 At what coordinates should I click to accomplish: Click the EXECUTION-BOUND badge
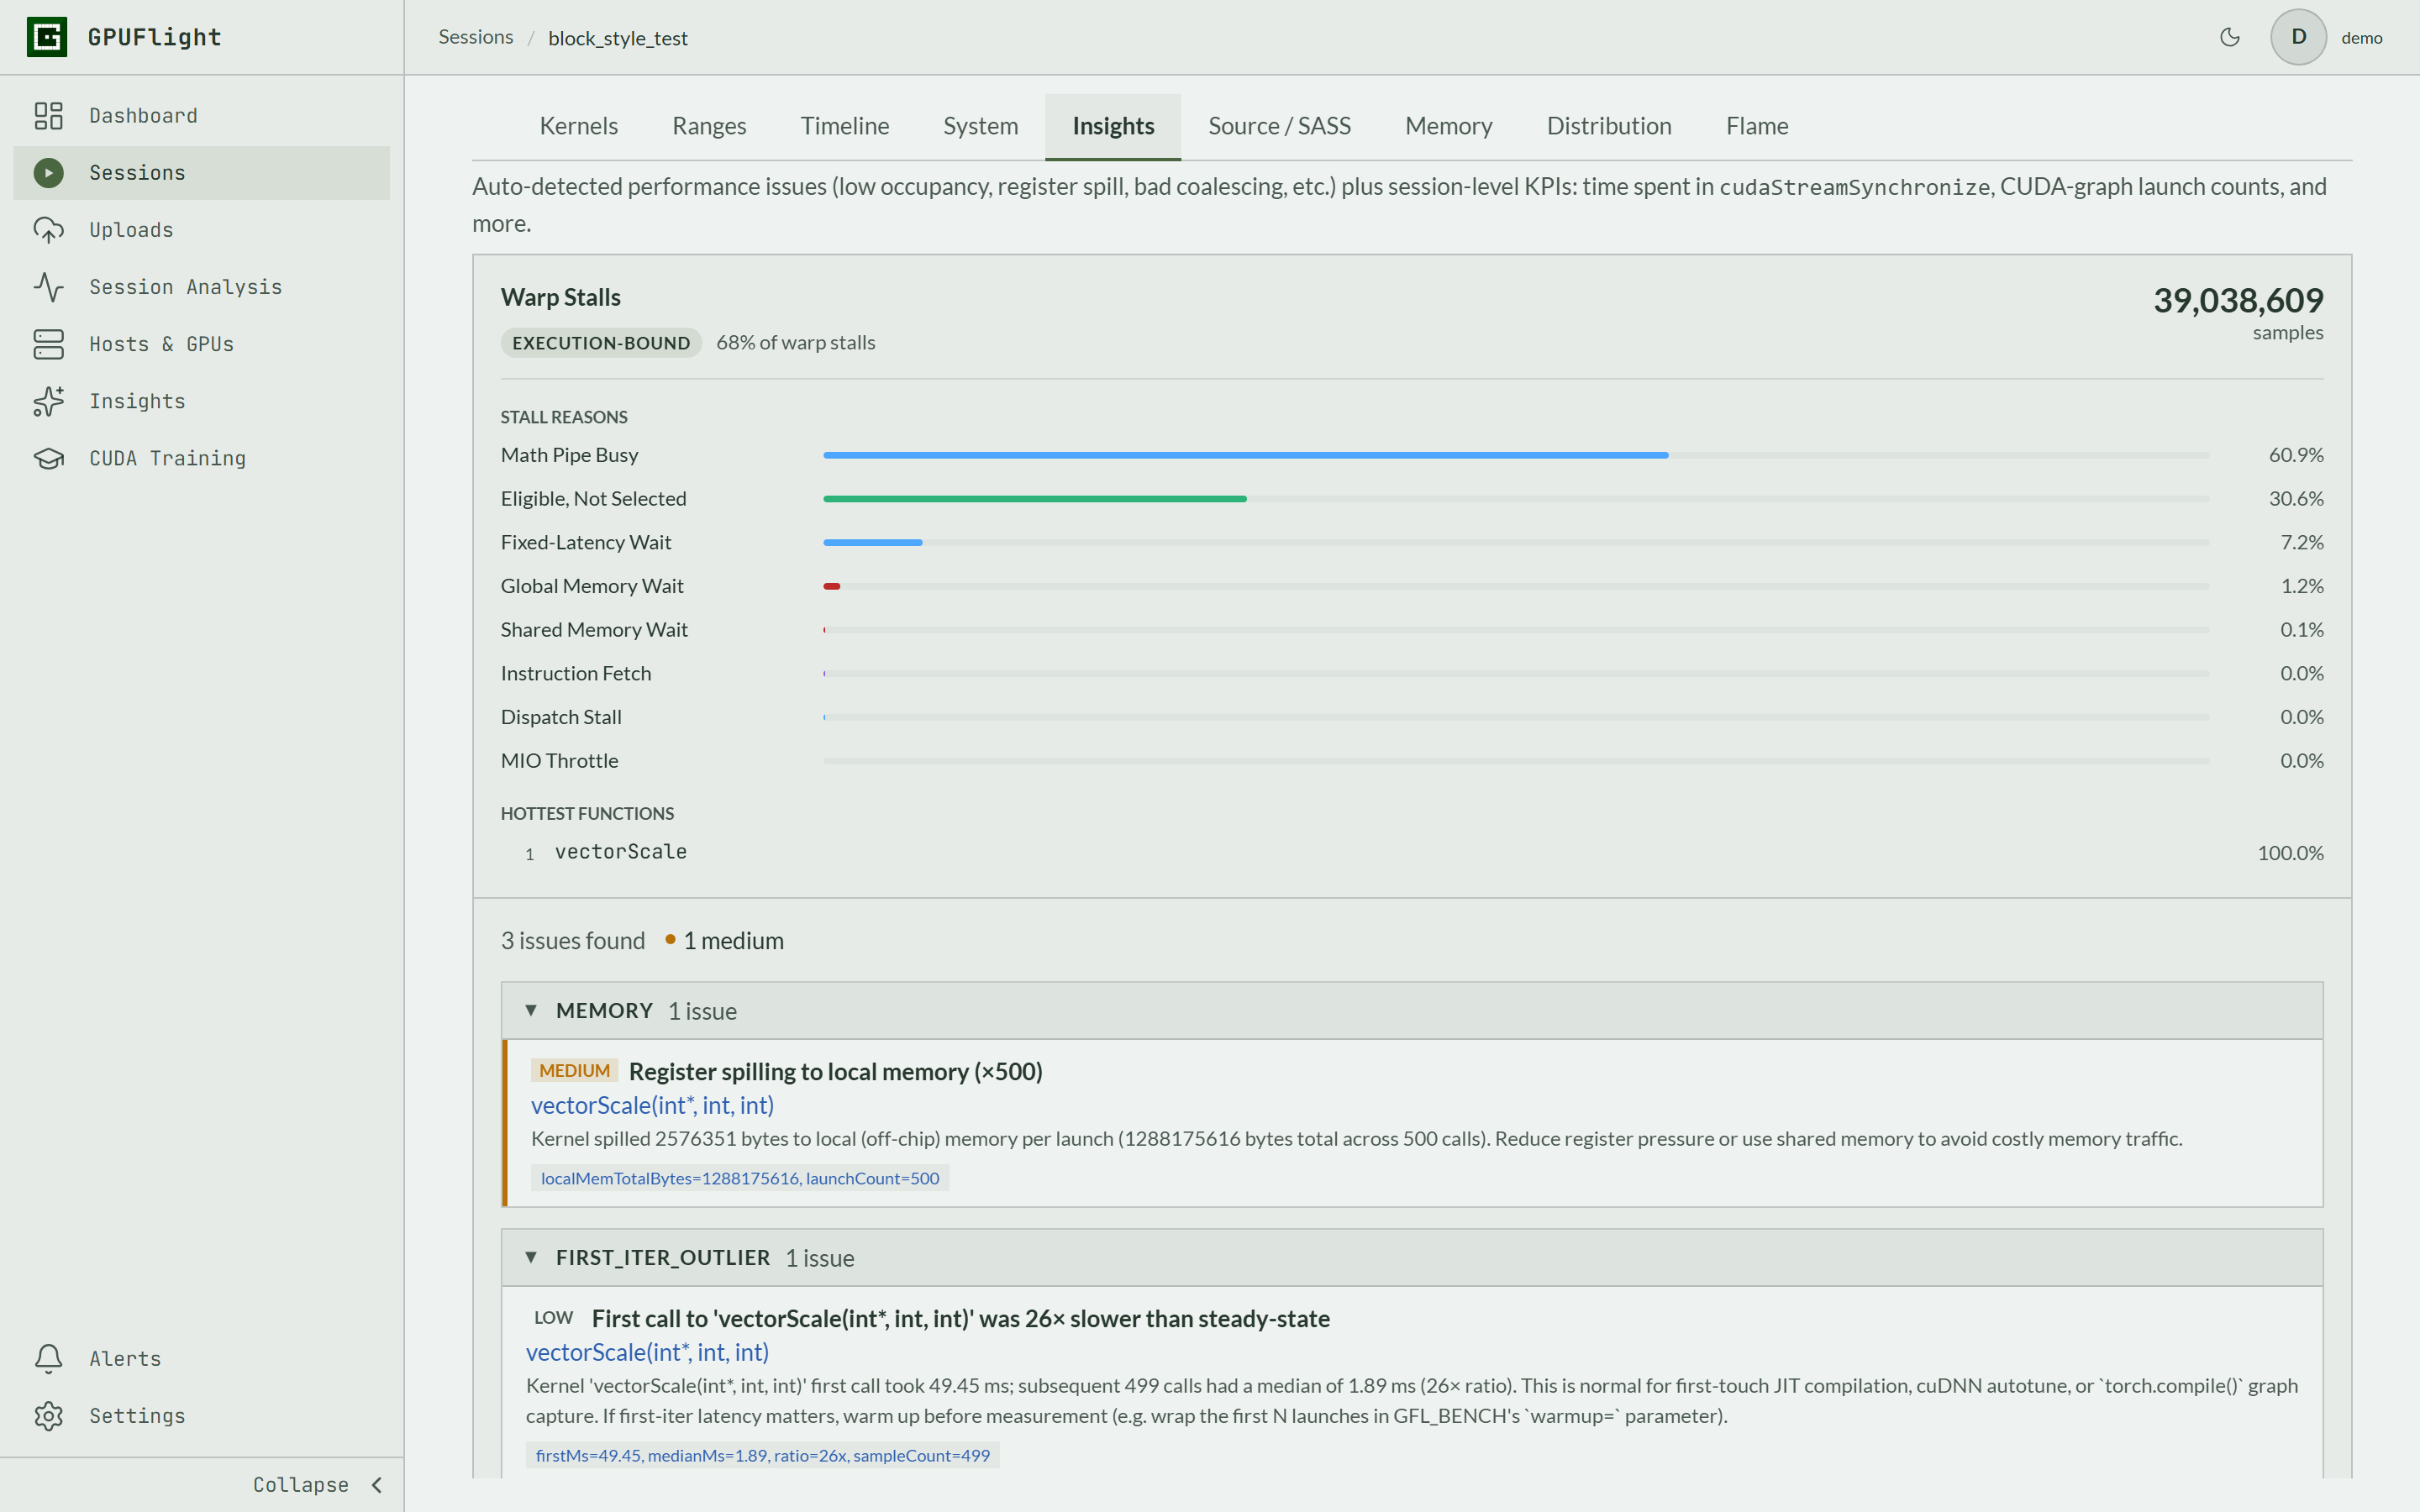[601, 343]
